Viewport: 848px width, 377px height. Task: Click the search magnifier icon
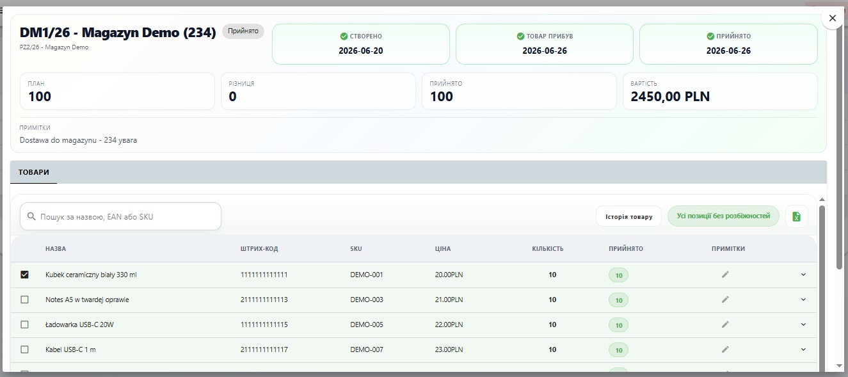[31, 217]
